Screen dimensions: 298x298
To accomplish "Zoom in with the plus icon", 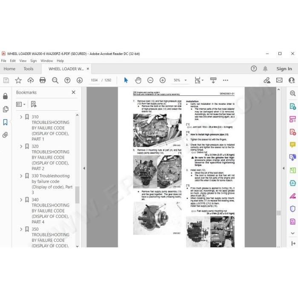I will (x=163, y=80).
